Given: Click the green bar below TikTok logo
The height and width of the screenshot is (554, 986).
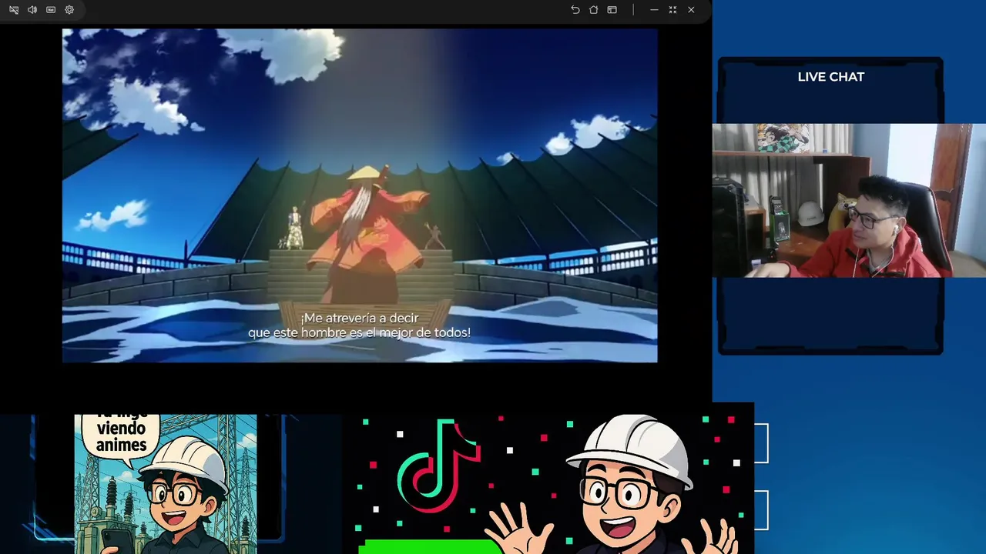Looking at the screenshot, I should tap(430, 547).
